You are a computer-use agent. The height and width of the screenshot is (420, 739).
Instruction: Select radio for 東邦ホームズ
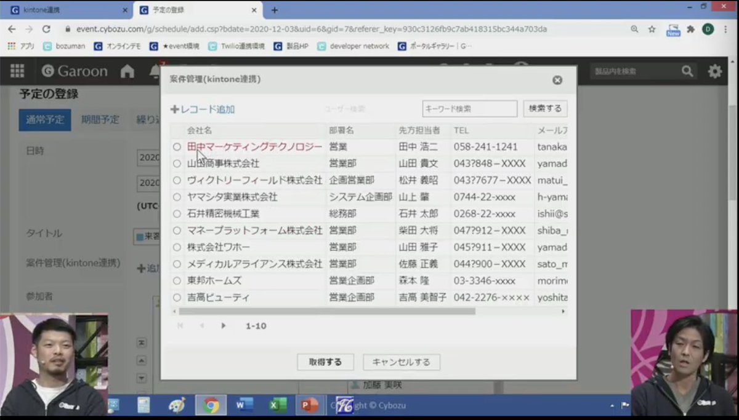pyautogui.click(x=177, y=280)
